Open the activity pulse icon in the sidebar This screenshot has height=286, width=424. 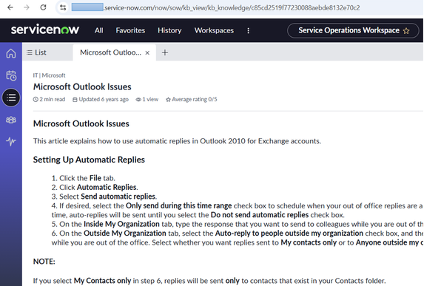tap(11, 141)
